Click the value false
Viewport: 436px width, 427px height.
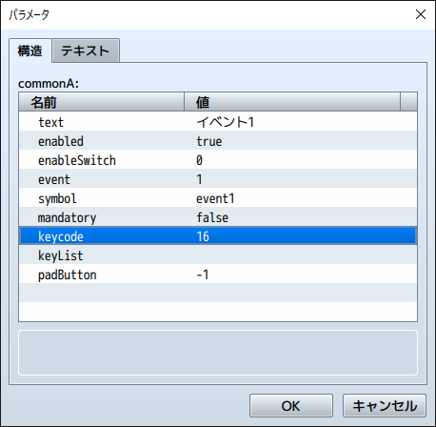coord(212,217)
